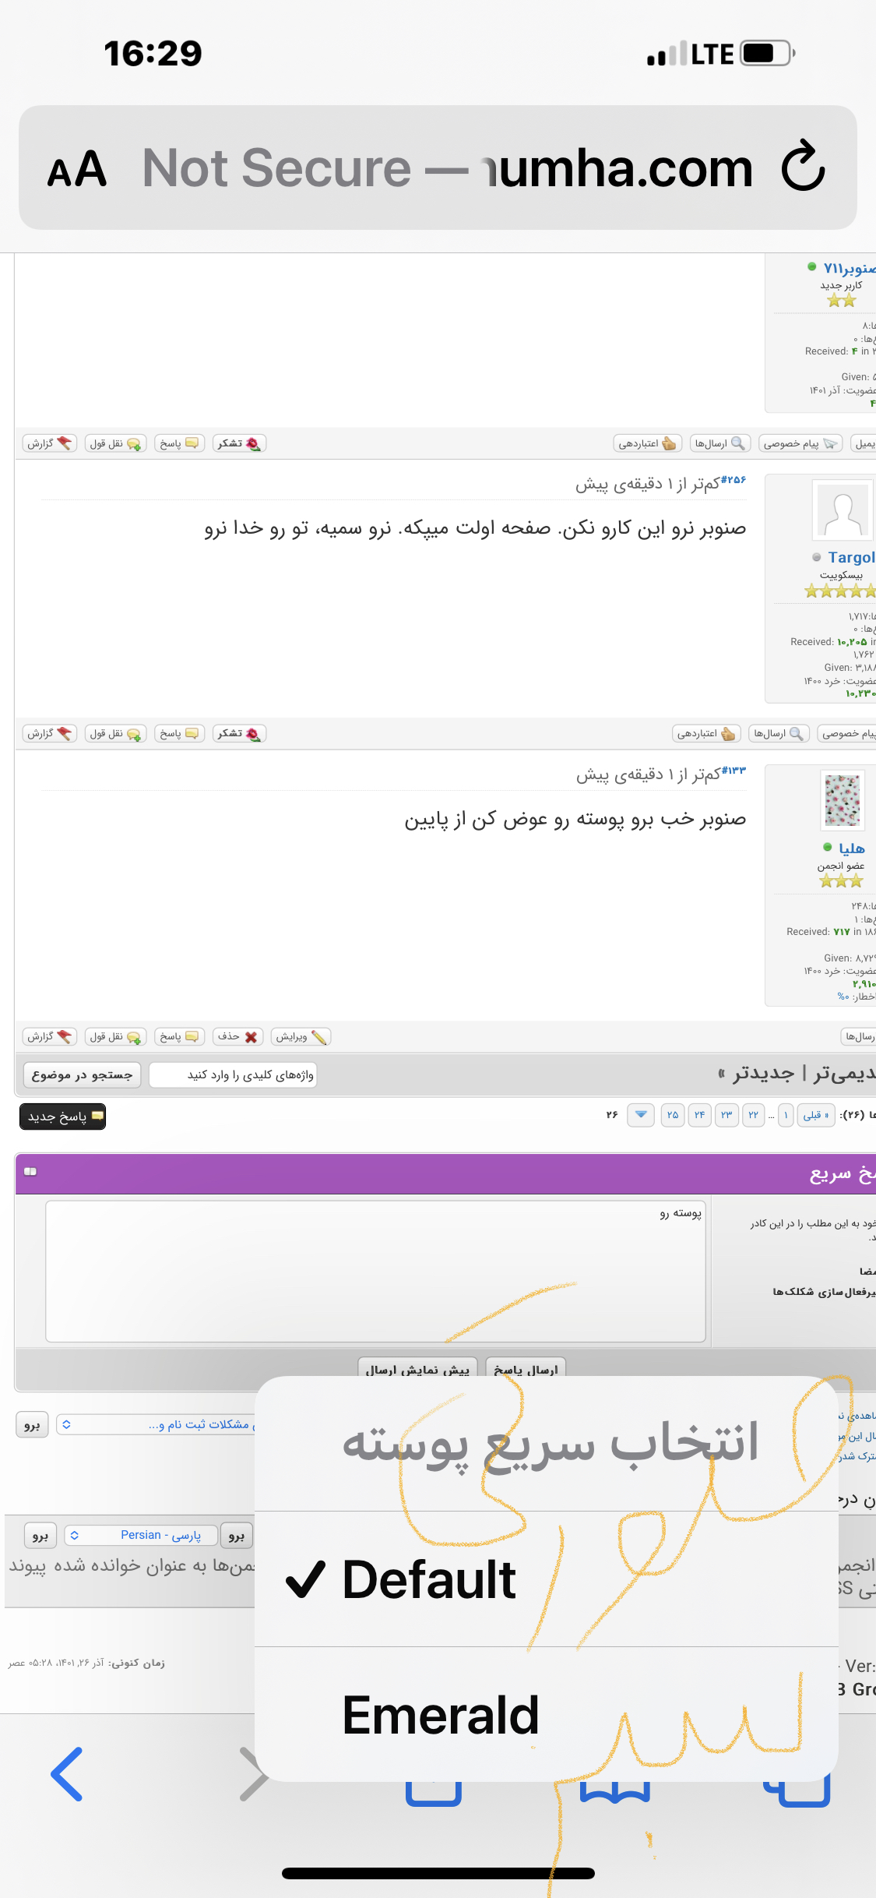Go to previous page via قبلی
The width and height of the screenshot is (876, 1898).
[816, 1115]
